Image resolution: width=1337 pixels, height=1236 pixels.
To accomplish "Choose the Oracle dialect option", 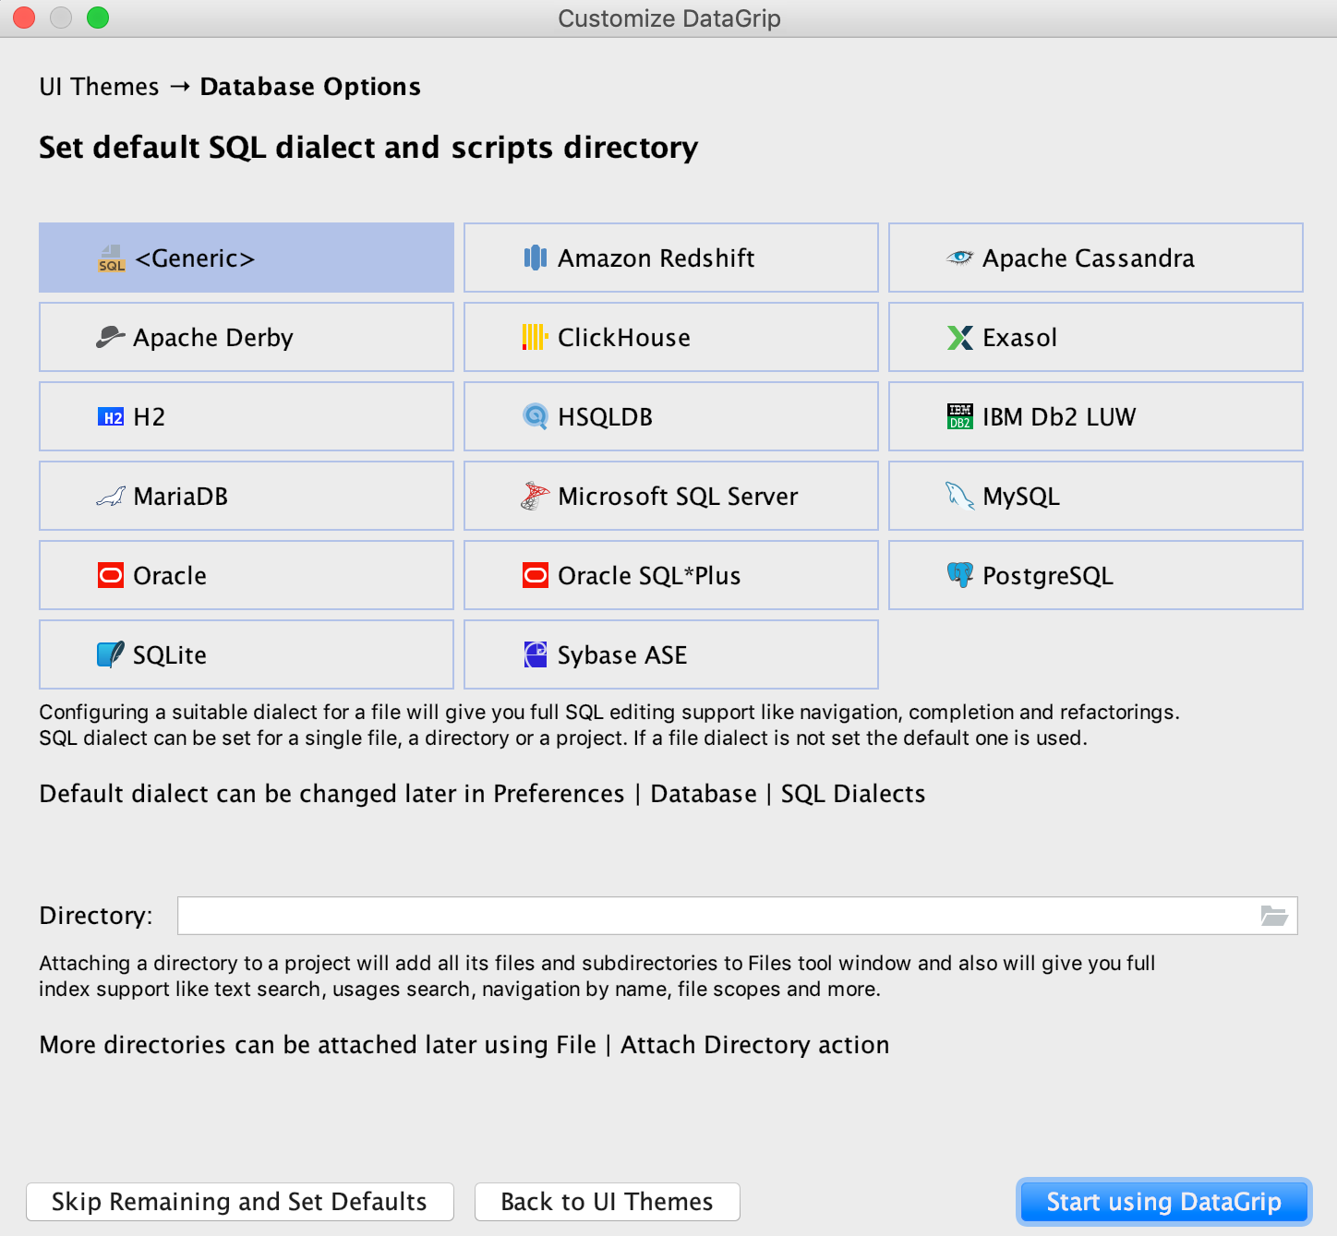I will (x=247, y=575).
